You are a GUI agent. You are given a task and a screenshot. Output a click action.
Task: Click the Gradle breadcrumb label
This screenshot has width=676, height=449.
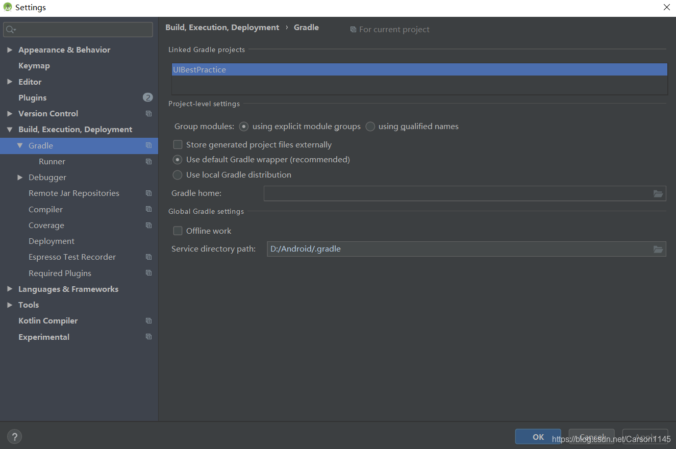306,28
